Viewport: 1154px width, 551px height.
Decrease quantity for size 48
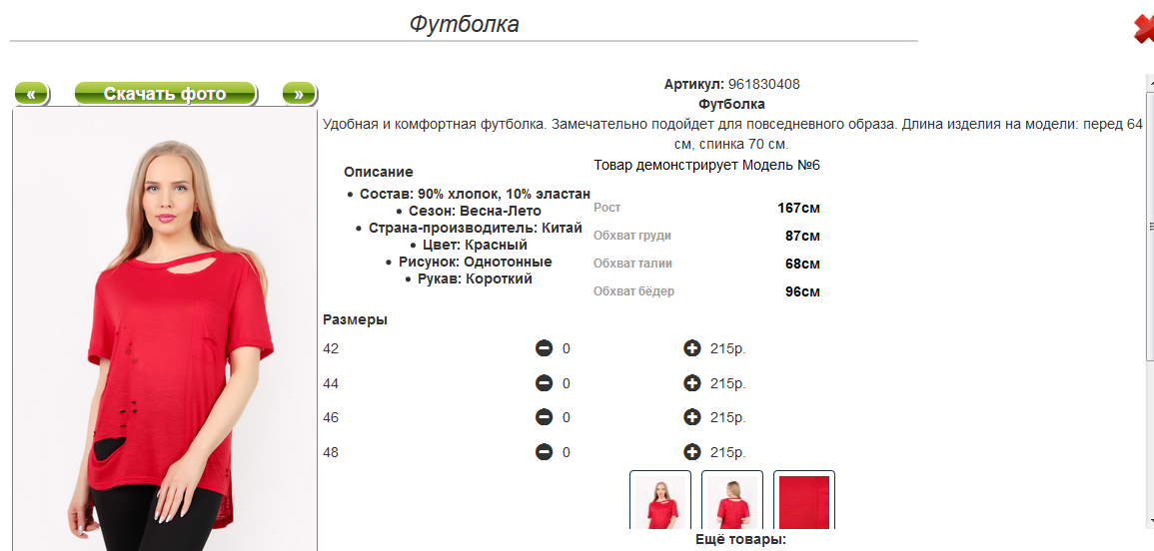coord(544,452)
